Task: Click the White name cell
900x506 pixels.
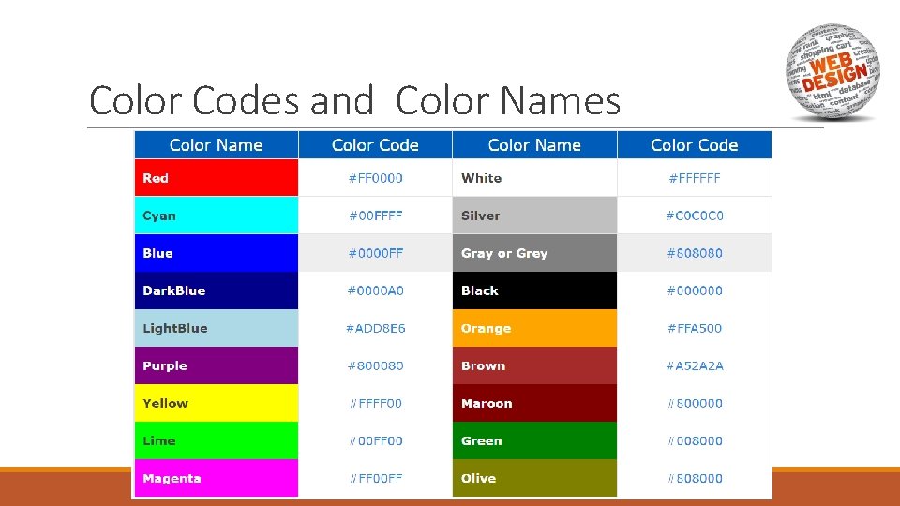Action: click(x=535, y=178)
